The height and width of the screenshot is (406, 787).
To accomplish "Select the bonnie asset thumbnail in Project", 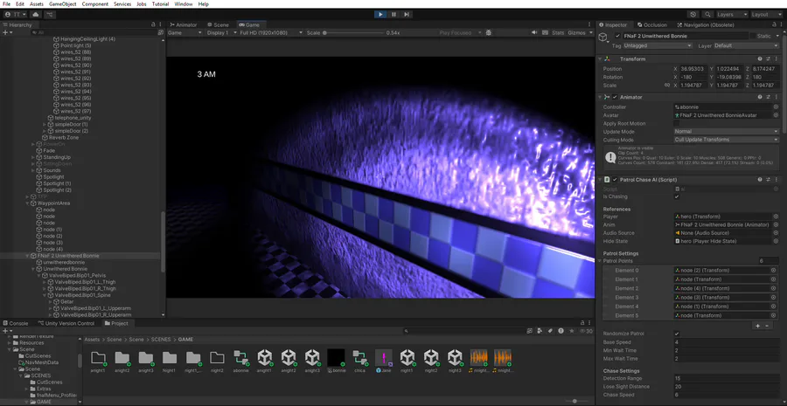I will [x=335, y=358].
